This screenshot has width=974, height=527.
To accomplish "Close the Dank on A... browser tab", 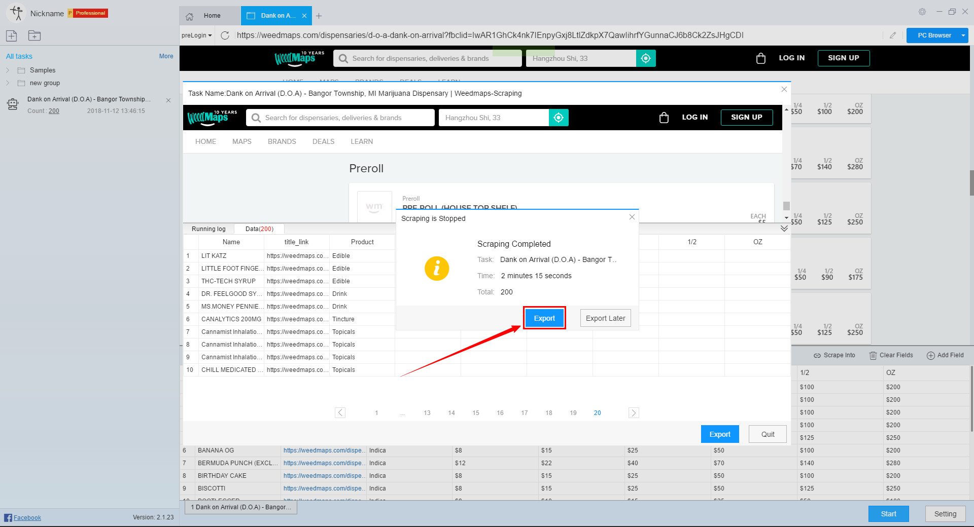I will [304, 16].
